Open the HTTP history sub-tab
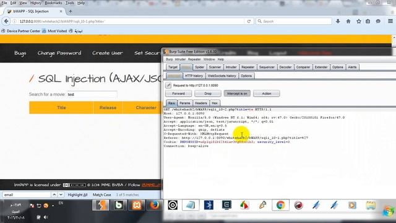The width and height of the screenshot is (396, 223). click(194, 76)
